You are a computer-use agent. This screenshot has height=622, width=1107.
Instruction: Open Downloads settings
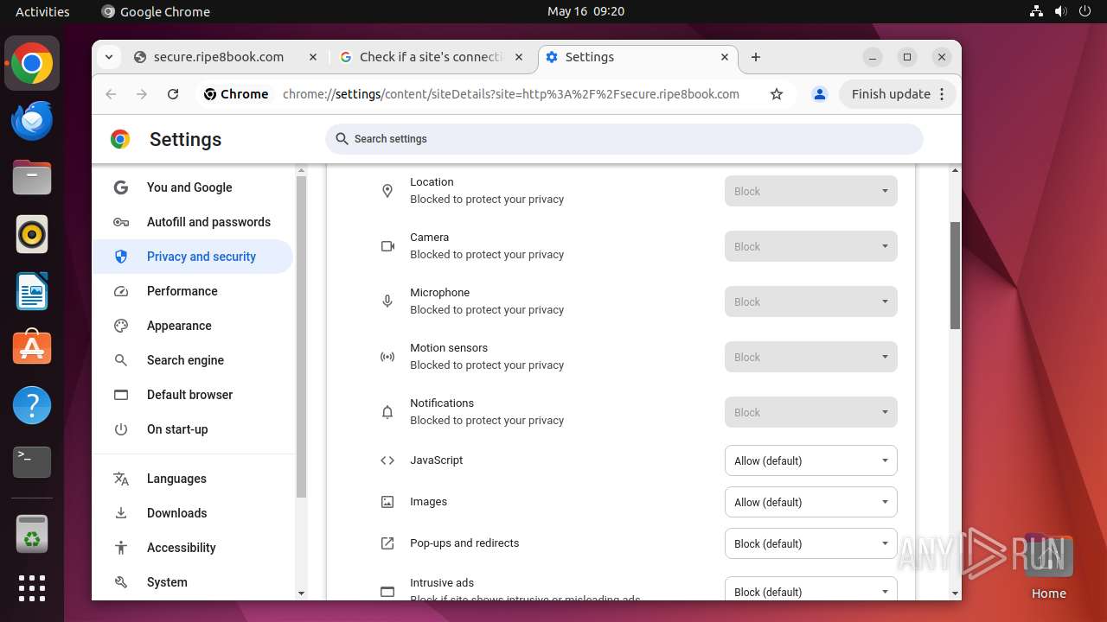193,513
